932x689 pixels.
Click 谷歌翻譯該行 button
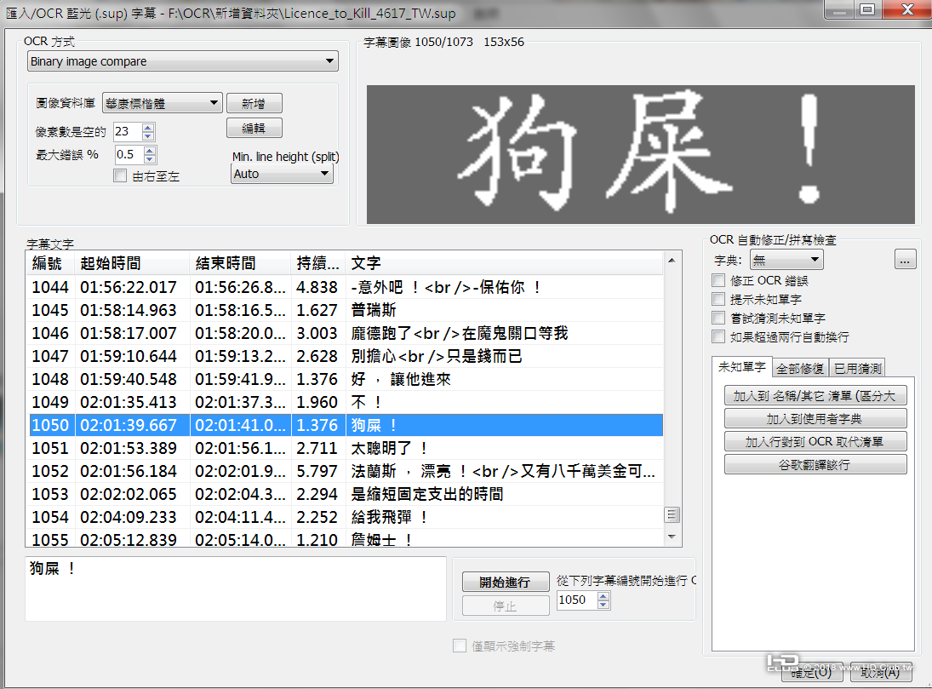(x=815, y=465)
